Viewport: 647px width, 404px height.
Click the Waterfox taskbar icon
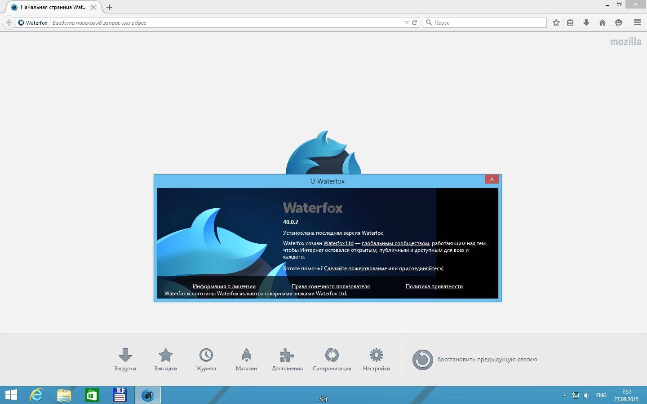147,395
